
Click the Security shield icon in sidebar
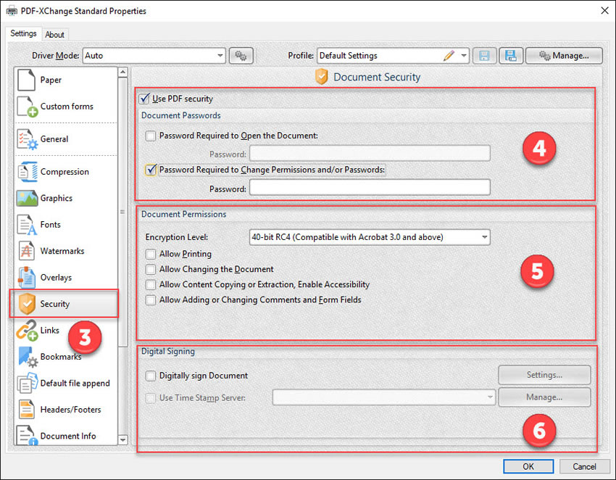27,304
